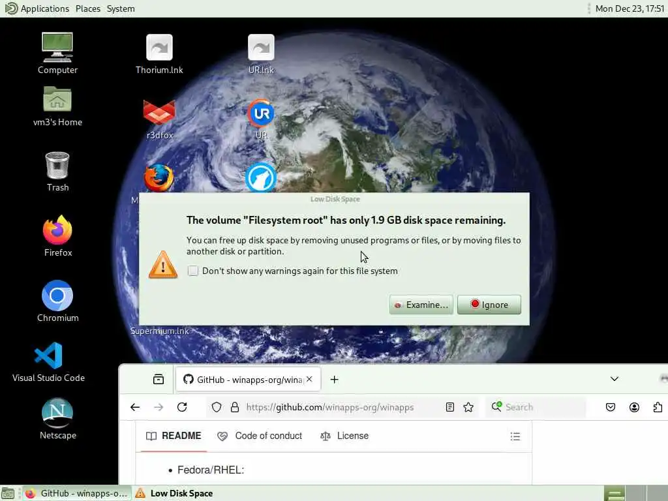Screen dimensions: 668x501
Task: Select the Netscape desktop icon
Action: coord(57,418)
